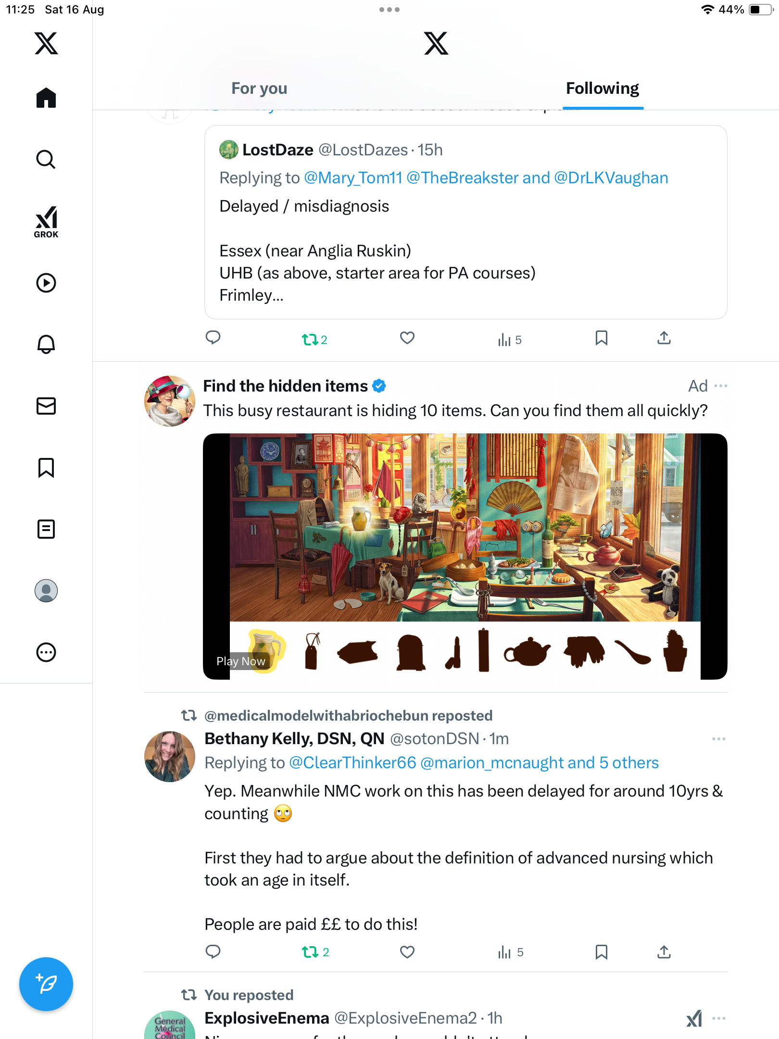Open Notifications bell in sidebar
The width and height of the screenshot is (779, 1039).
[x=46, y=344]
